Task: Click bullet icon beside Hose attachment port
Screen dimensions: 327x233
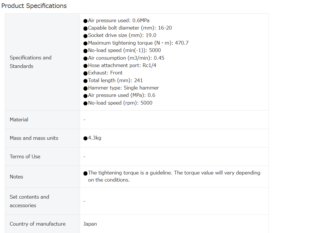Action: (85, 66)
